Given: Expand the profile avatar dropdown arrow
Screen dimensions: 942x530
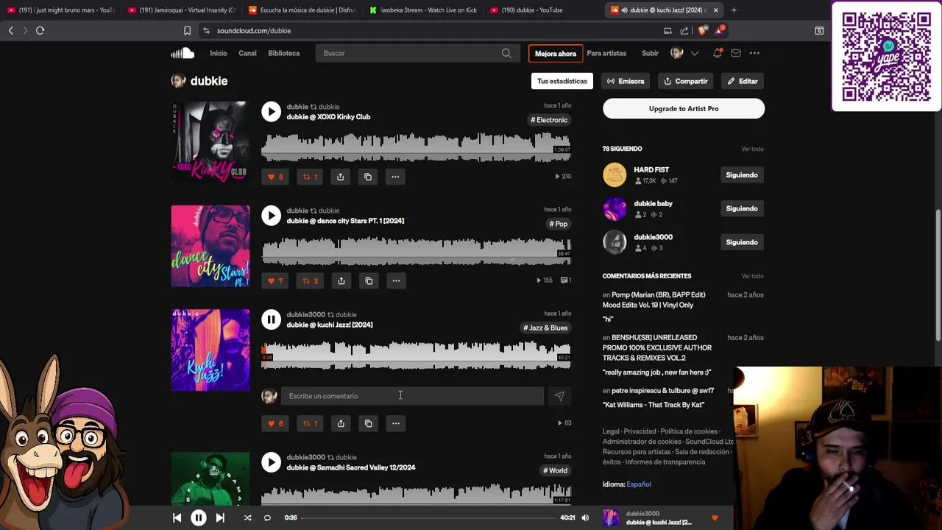Looking at the screenshot, I should [694, 53].
